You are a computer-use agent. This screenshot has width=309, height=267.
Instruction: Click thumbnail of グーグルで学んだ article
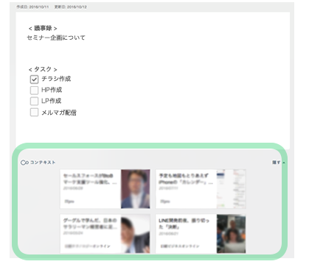(136, 234)
